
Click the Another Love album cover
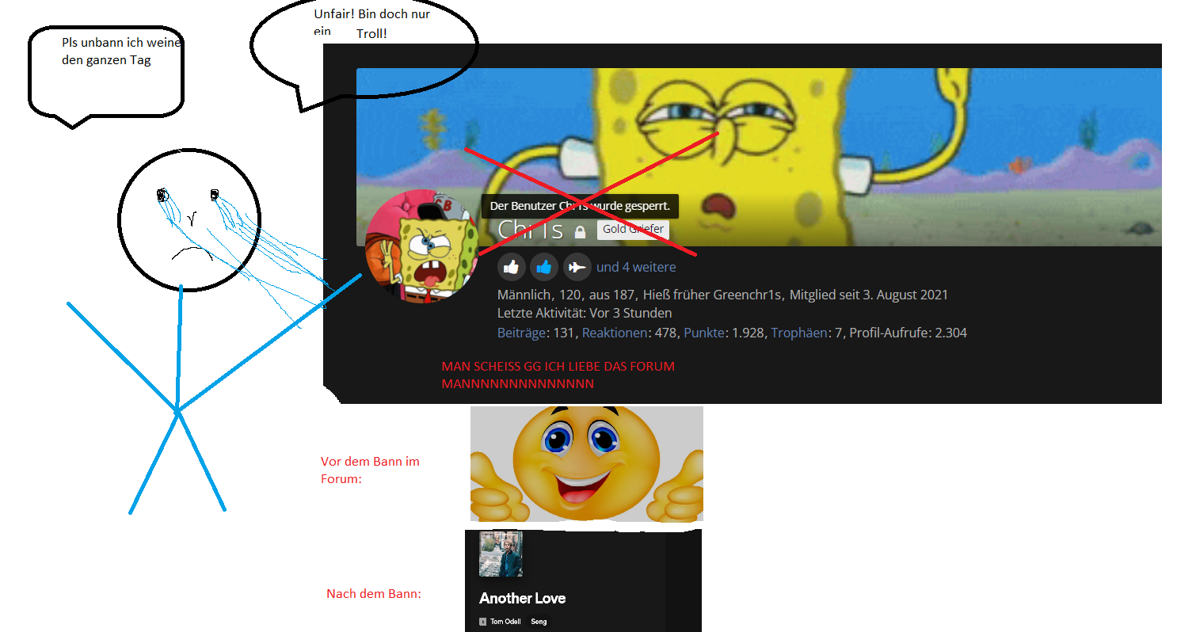[501, 554]
